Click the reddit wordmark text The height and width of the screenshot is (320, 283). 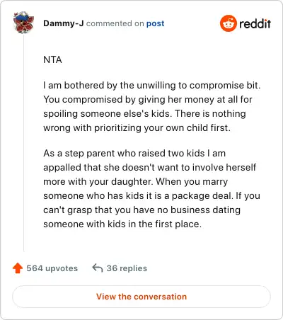(255, 23)
